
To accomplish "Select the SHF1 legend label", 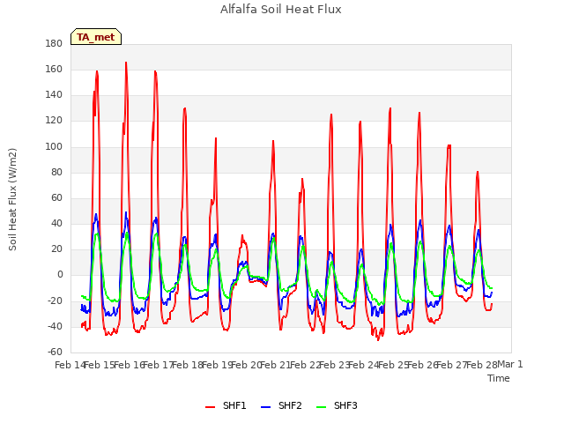I will click(x=234, y=405).
